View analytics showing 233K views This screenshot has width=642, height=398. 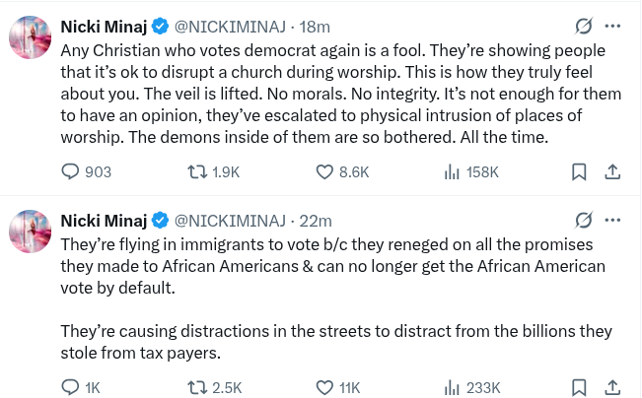(454, 387)
